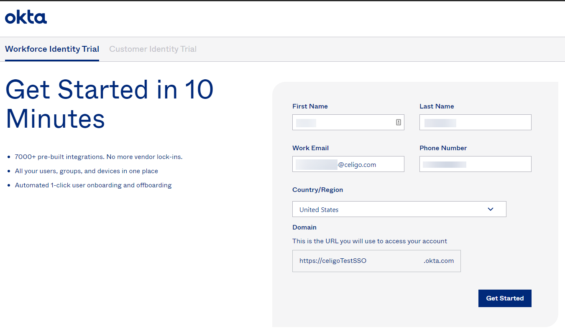The width and height of the screenshot is (565, 333).
Task: Switch to Workforce Identity Trial tab
Action: click(52, 49)
